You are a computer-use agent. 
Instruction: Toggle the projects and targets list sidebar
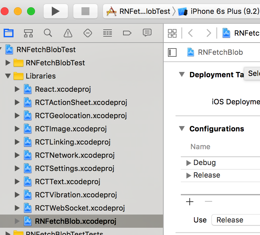(x=172, y=52)
